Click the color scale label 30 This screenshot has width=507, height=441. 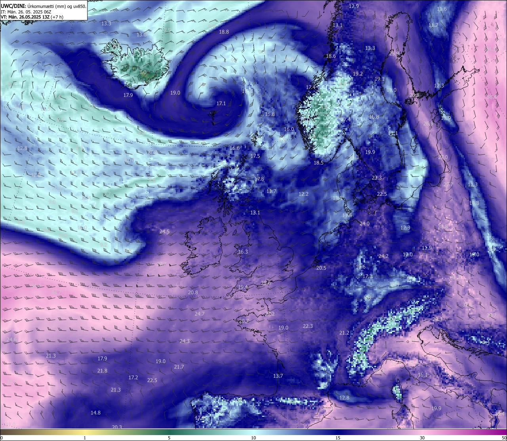coord(422,438)
